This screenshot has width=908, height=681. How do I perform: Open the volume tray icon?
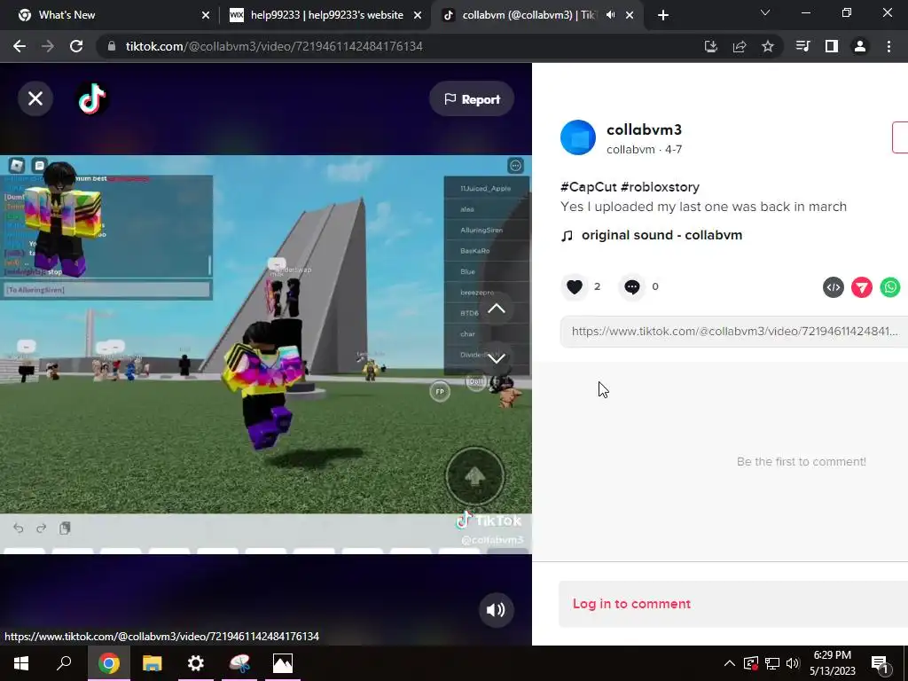point(793,663)
